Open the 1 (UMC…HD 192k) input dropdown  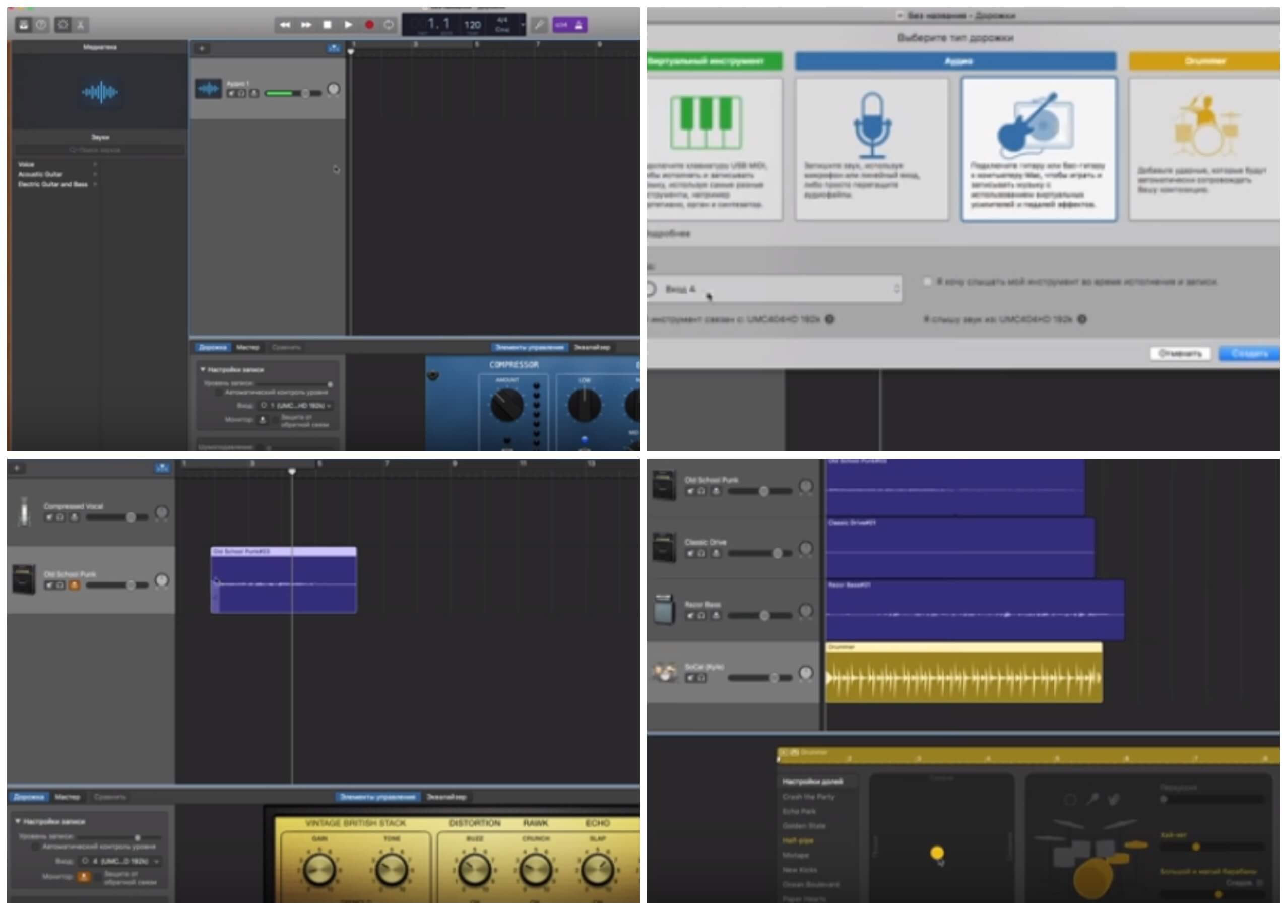click(295, 405)
